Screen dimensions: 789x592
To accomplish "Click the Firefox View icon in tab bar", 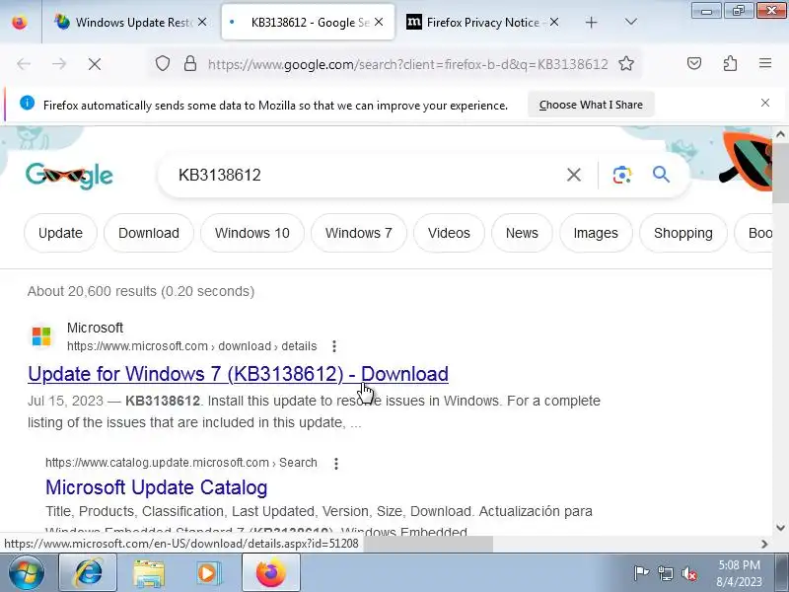I will pos(20,23).
